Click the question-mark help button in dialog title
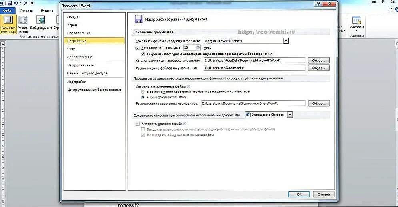Viewport: 398px width, 207px height. pyautogui.click(x=318, y=4)
